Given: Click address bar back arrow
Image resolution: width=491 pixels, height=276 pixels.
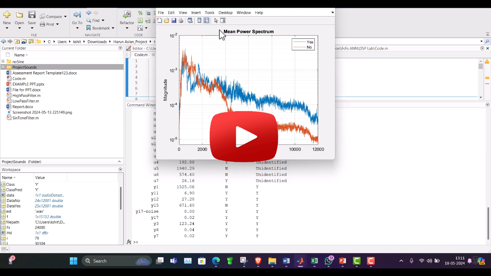Looking at the screenshot, I should [3, 42].
